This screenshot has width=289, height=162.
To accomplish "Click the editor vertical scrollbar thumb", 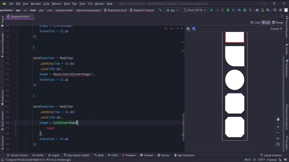I will [183, 127].
